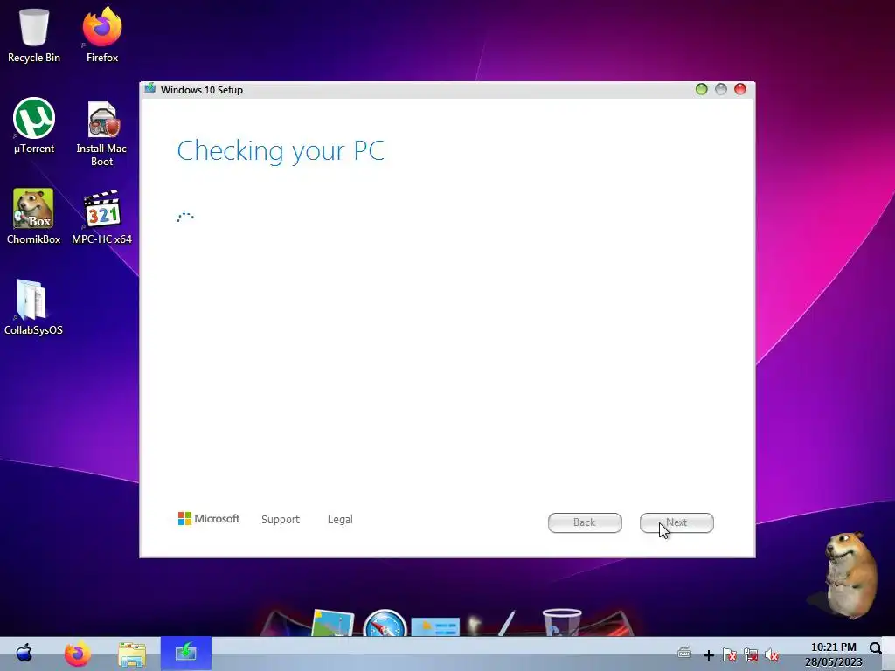Click the Back button in Setup
Screen dimensions: 895x671
pyautogui.click(x=585, y=522)
